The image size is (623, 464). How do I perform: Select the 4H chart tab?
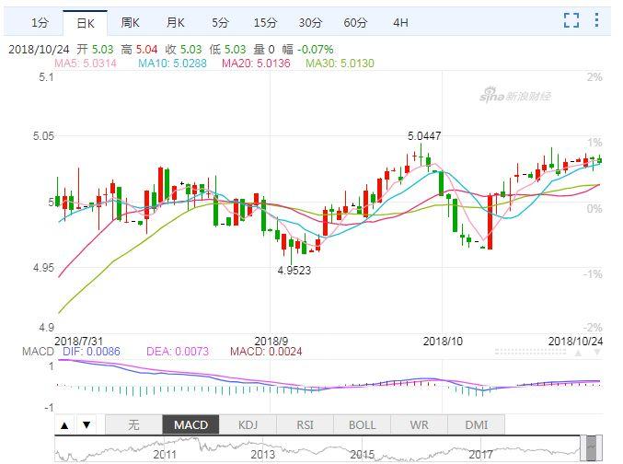click(400, 22)
